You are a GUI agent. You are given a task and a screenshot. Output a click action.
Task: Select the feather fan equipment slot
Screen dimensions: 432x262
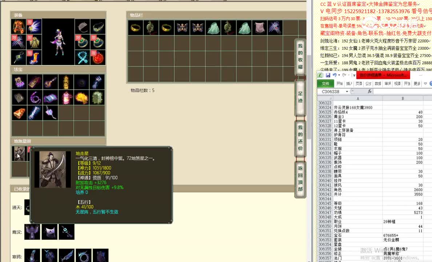click(34, 27)
